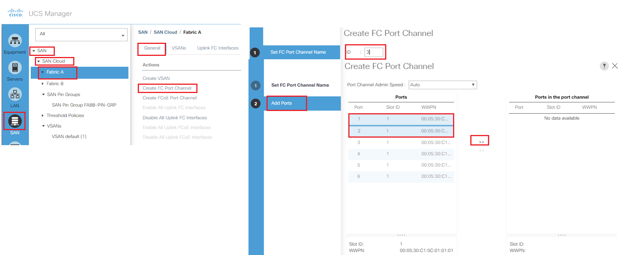628x255 pixels.
Task: Collapse the SAN Pin Groups node
Action: click(43, 94)
